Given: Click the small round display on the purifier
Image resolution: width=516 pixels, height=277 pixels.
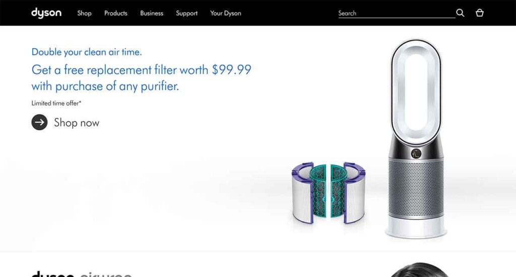Looking at the screenshot, I should (416, 153).
